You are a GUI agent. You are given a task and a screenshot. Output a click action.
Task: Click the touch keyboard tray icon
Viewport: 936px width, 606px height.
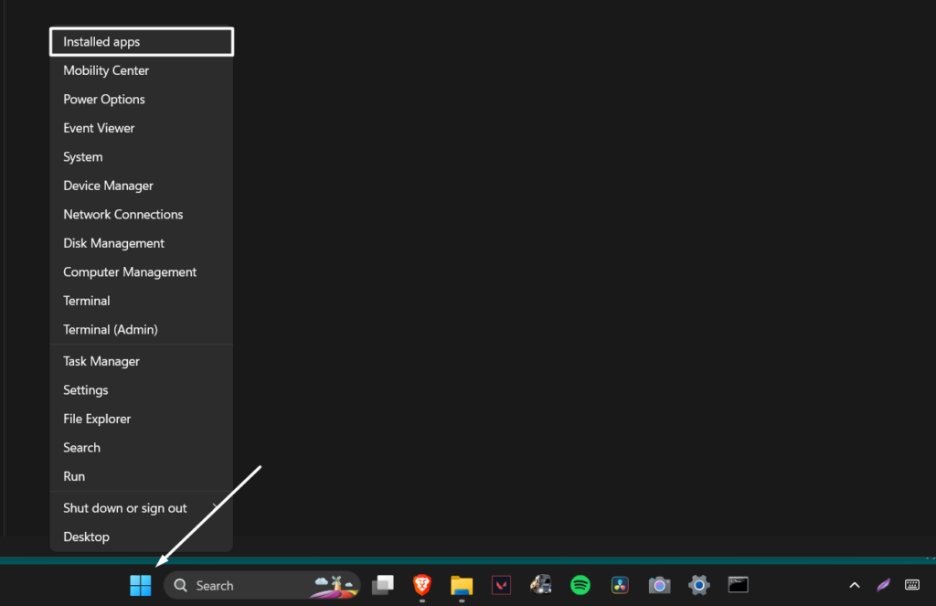click(x=911, y=585)
